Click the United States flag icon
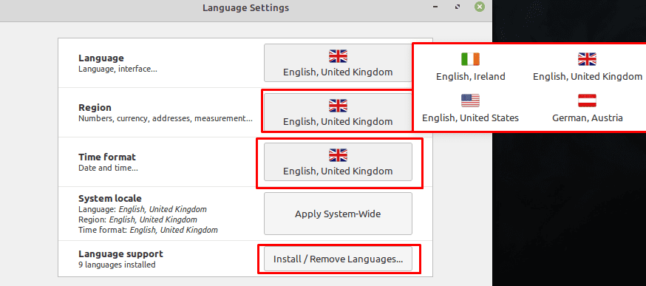 click(470, 101)
